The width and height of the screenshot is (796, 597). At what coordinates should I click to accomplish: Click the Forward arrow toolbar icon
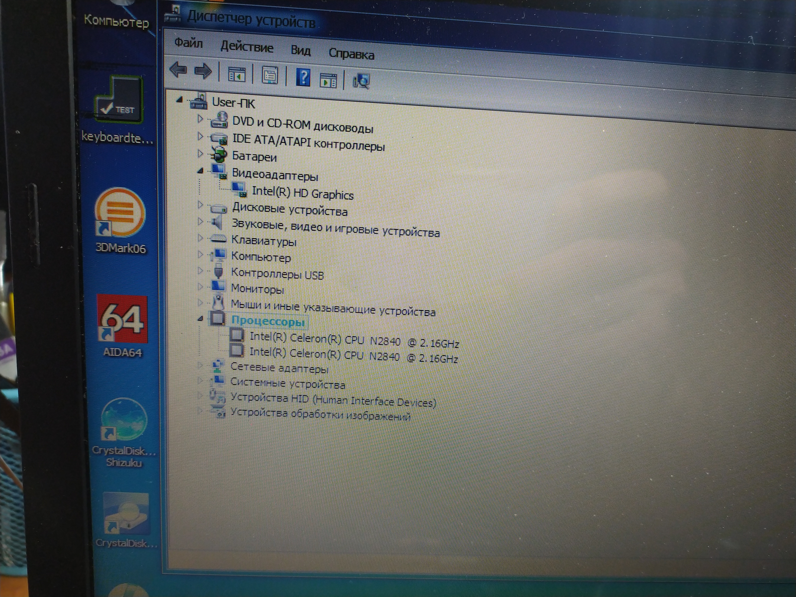point(203,71)
